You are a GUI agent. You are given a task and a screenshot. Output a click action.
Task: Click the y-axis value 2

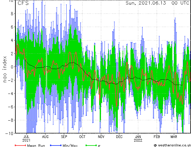(x=12, y=53)
